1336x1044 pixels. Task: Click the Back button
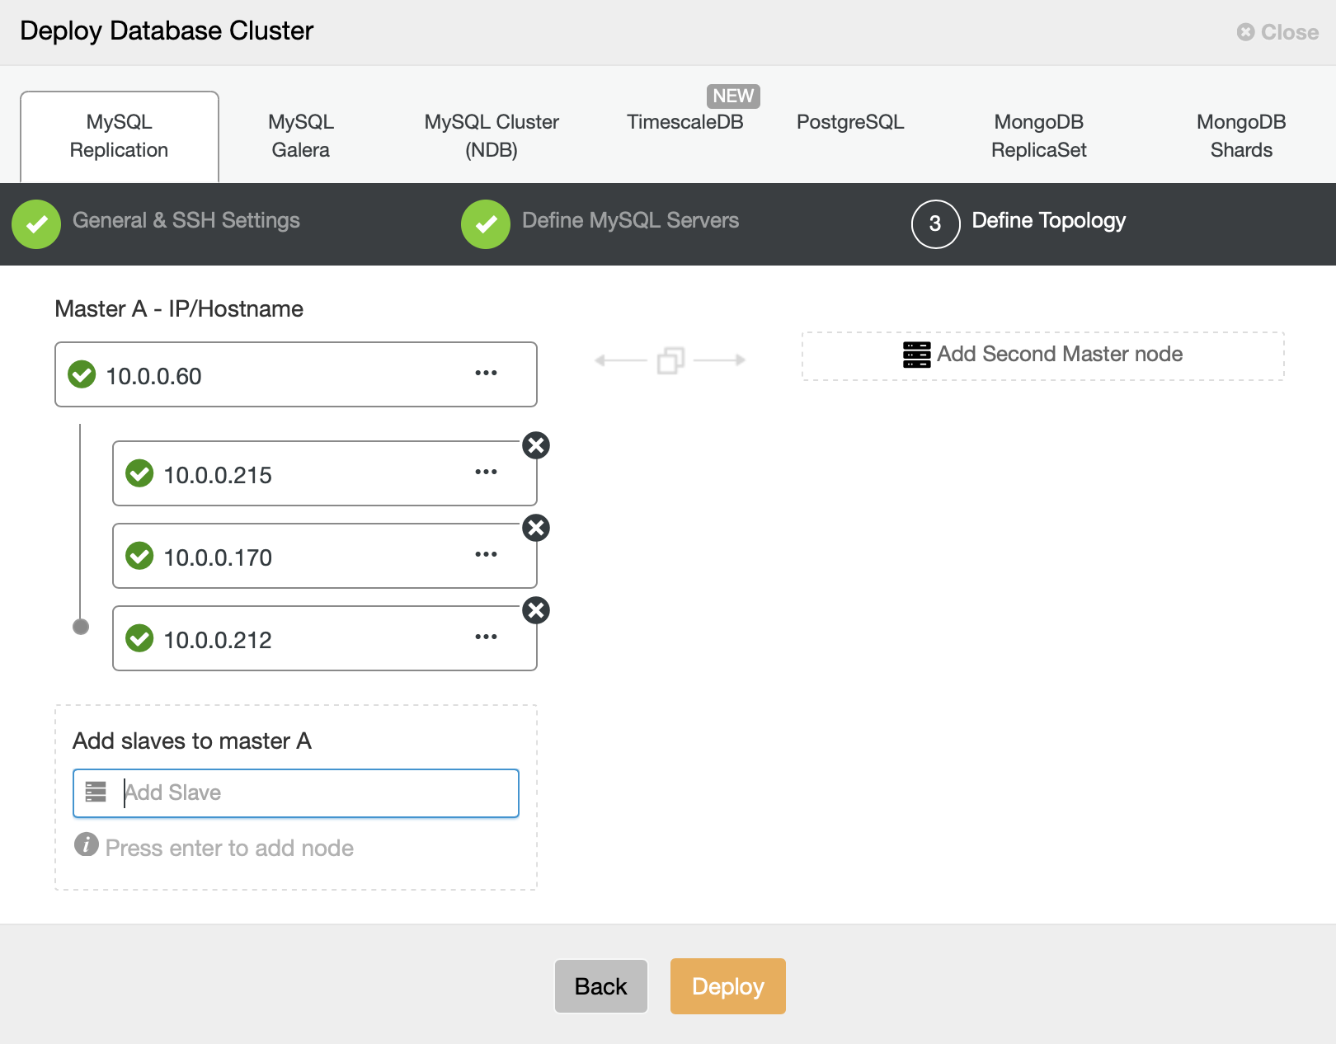pyautogui.click(x=601, y=986)
